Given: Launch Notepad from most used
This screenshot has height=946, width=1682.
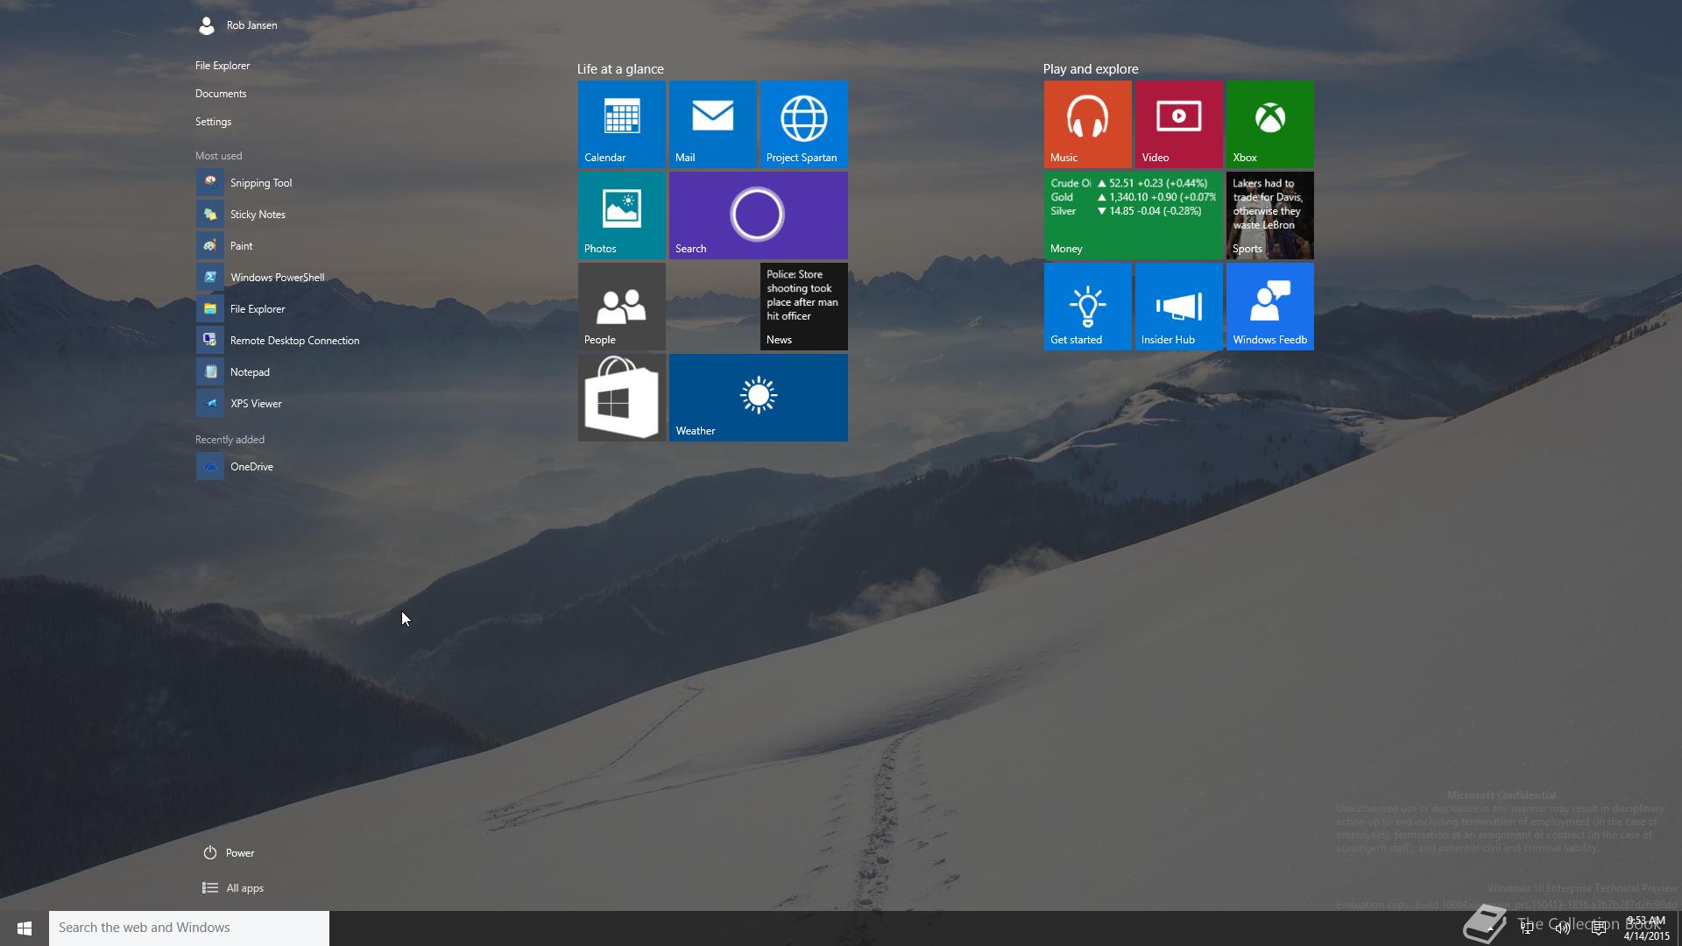Looking at the screenshot, I should (x=233, y=372).
